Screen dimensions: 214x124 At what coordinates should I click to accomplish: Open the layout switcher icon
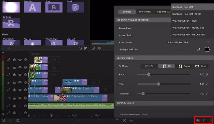click(x=198, y=121)
